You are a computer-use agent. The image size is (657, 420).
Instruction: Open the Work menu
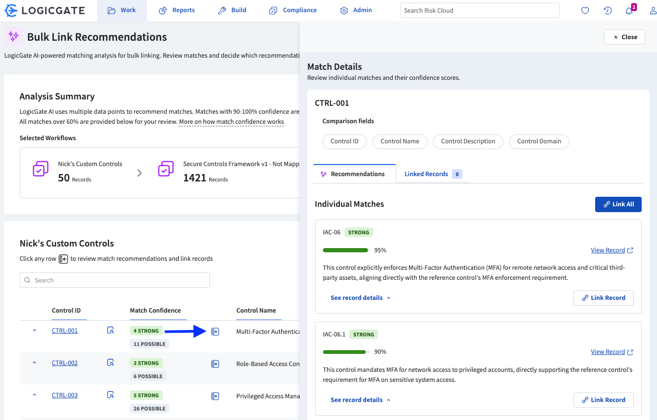122,11
